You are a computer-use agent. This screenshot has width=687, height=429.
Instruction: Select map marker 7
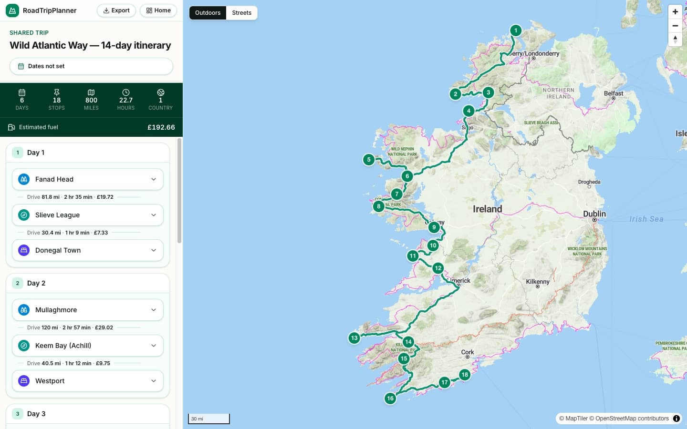396,194
